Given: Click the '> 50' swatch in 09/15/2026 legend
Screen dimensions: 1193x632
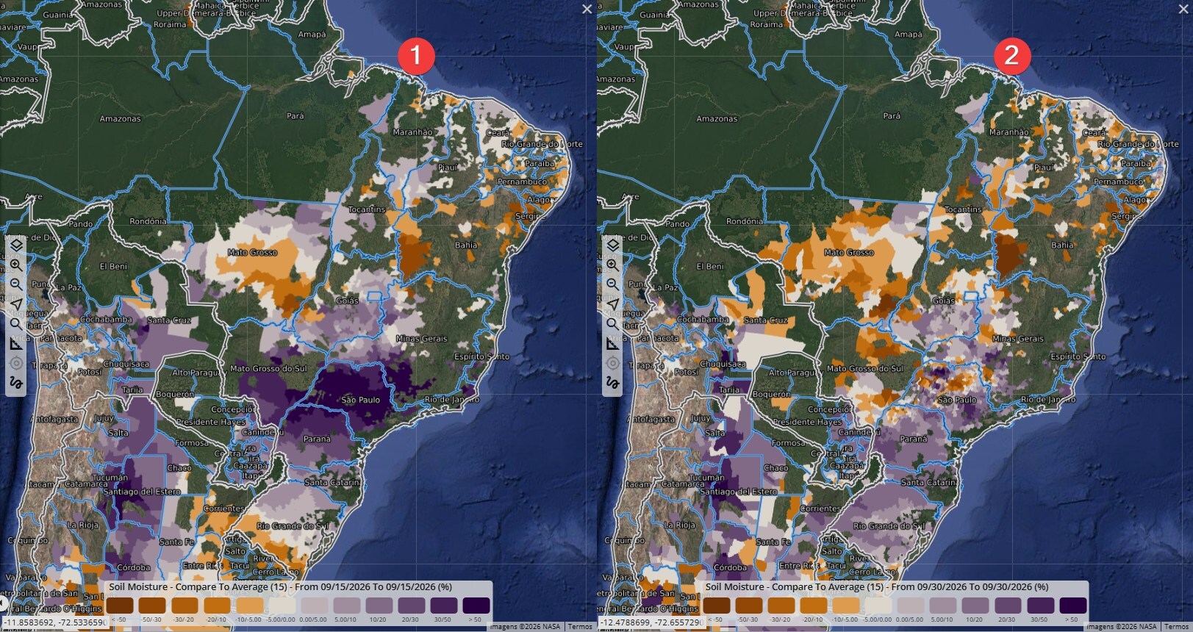Looking at the screenshot, I should pos(476,606).
